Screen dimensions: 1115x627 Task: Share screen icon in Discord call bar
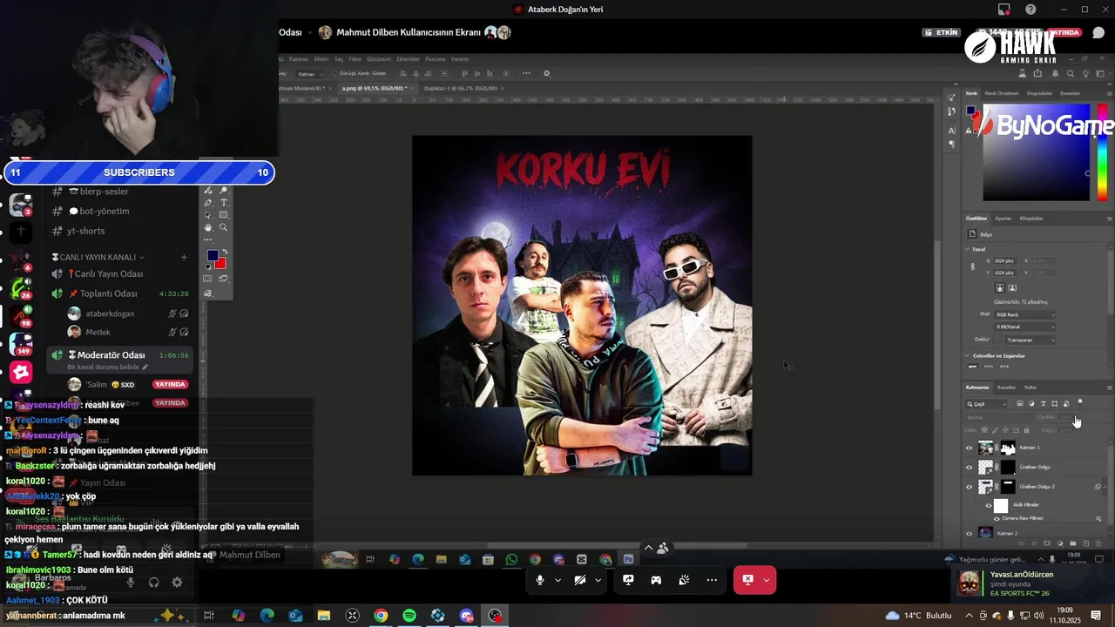[x=628, y=580]
